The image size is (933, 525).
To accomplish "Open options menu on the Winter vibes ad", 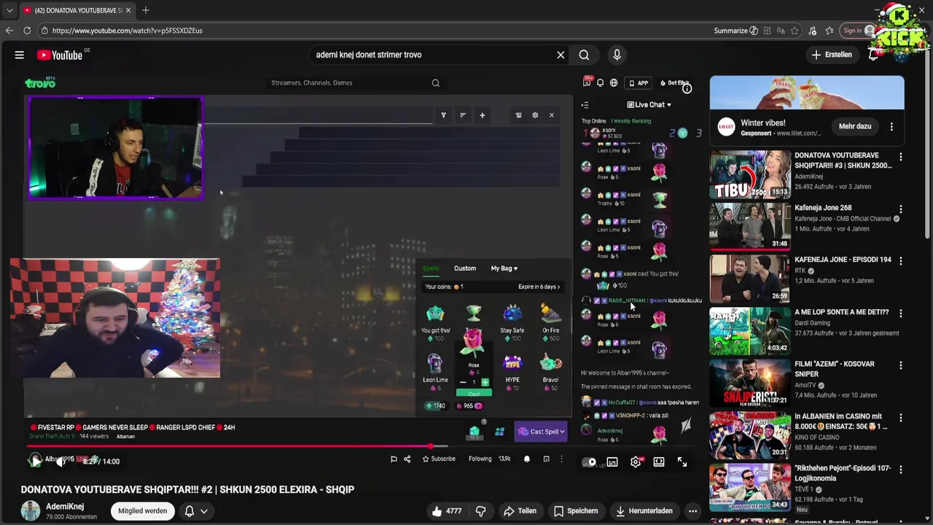I will [891, 127].
